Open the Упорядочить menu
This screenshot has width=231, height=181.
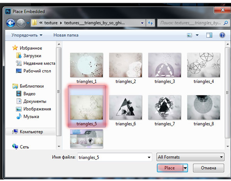point(27,35)
